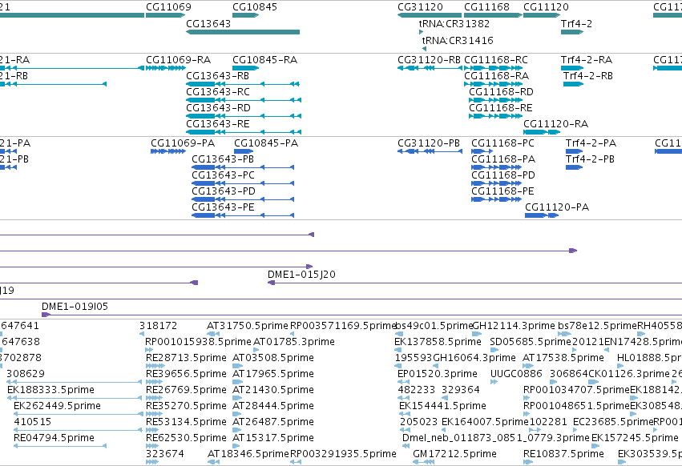The height and width of the screenshot is (466, 682).
Task: Click EST AT01785.3prime
Action: 256,350
